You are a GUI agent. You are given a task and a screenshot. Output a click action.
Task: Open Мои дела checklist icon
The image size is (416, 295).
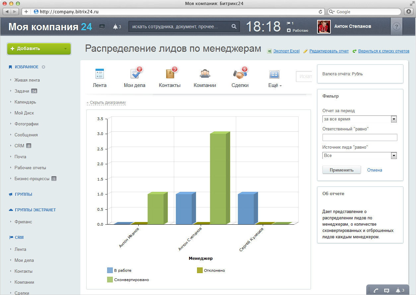135,73
